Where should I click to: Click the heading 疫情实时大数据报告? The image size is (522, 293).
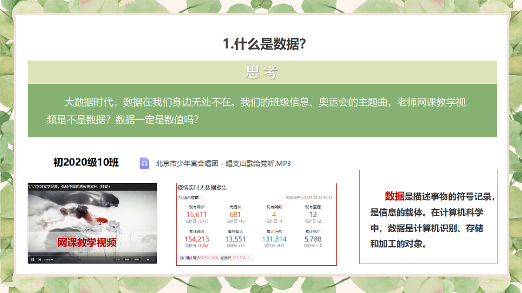tap(202, 188)
